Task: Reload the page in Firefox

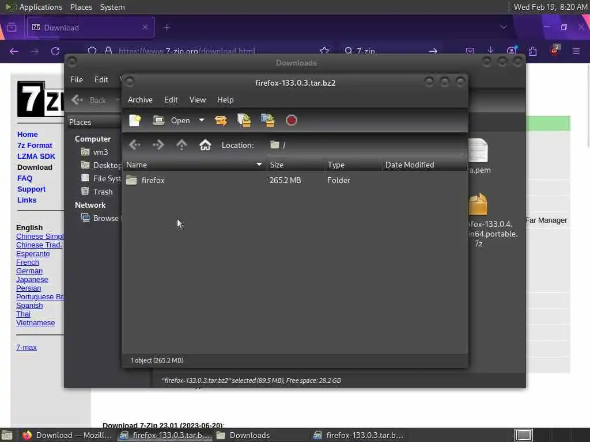Action: click(55, 51)
